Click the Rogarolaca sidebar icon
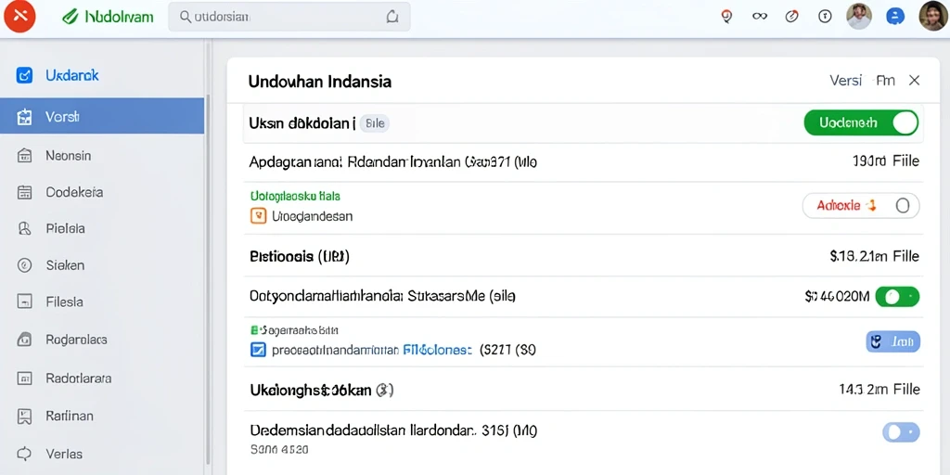The width and height of the screenshot is (950, 475). tap(24, 340)
